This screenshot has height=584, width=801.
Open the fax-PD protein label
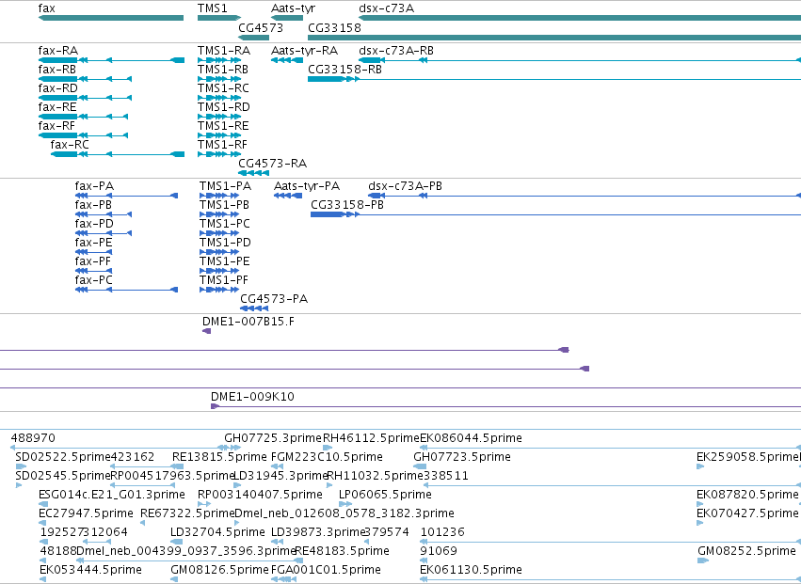94,224
